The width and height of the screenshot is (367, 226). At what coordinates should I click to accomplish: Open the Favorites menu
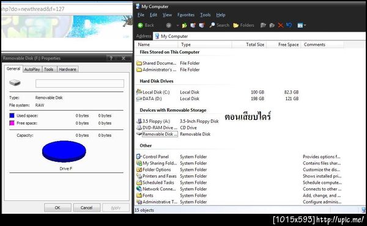(x=186, y=15)
